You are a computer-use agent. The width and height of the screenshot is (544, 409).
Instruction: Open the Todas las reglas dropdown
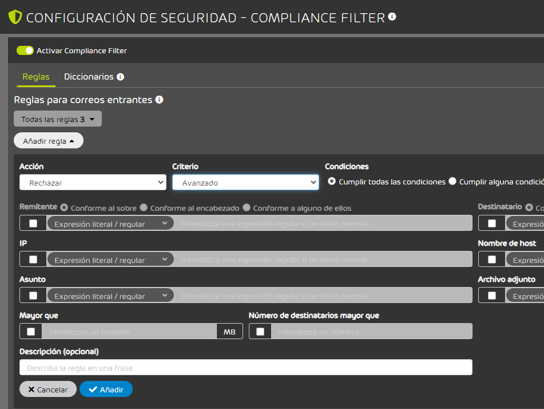tap(58, 119)
